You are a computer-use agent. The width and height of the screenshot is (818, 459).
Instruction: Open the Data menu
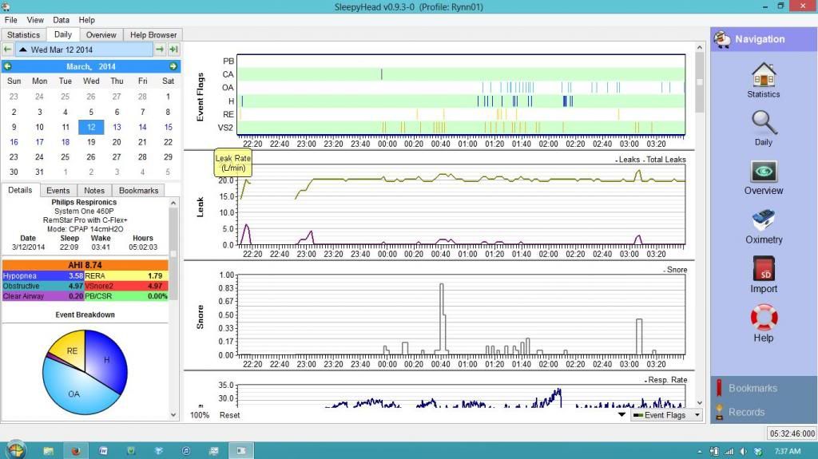61,20
